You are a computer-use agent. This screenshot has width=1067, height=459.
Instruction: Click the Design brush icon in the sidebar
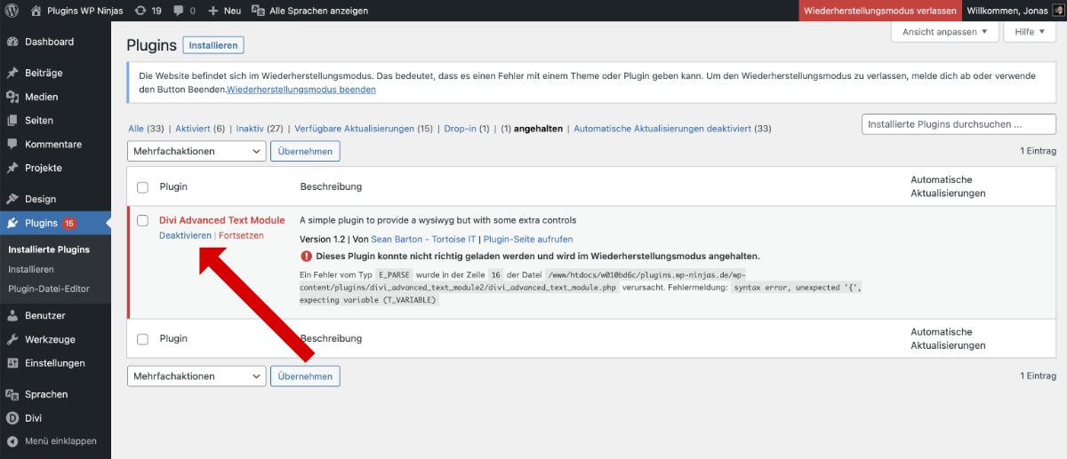point(12,199)
